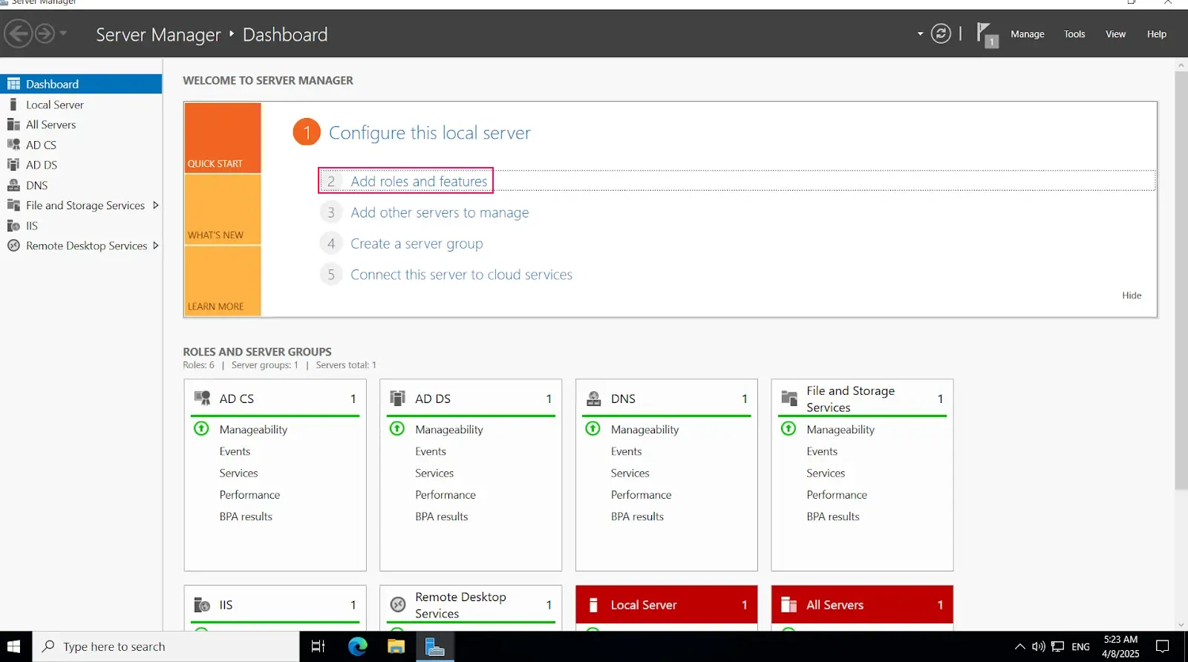Select AD CS icon in sidebar
Viewport: 1188px width, 662px height.
(x=13, y=145)
